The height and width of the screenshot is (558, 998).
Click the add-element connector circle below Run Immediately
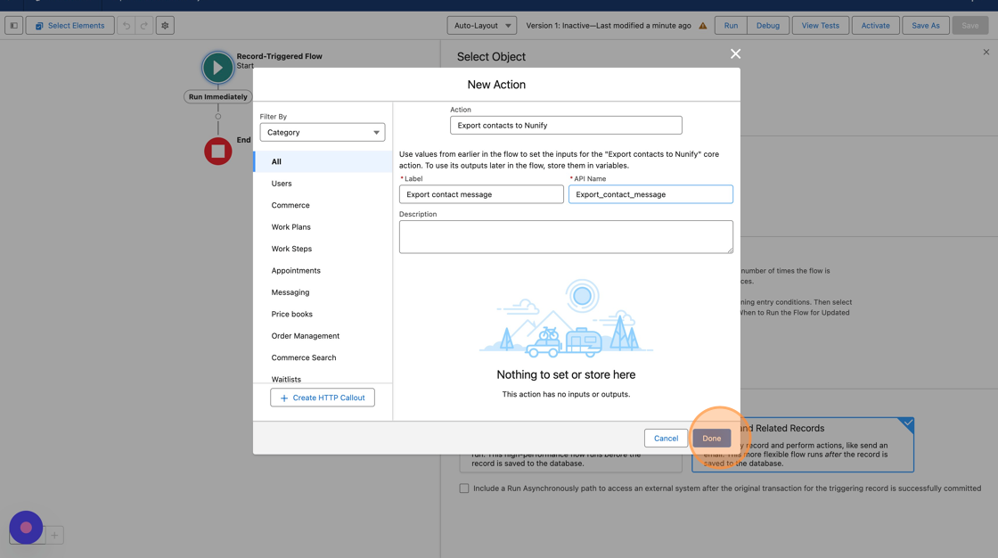point(217,117)
